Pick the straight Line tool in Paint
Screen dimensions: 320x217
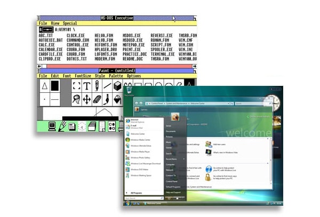click(x=107, y=86)
